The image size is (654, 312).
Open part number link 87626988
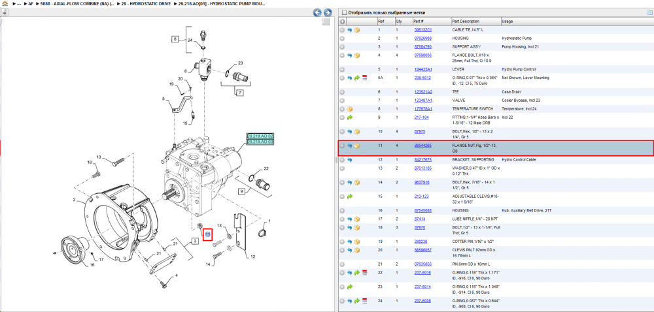(423, 39)
